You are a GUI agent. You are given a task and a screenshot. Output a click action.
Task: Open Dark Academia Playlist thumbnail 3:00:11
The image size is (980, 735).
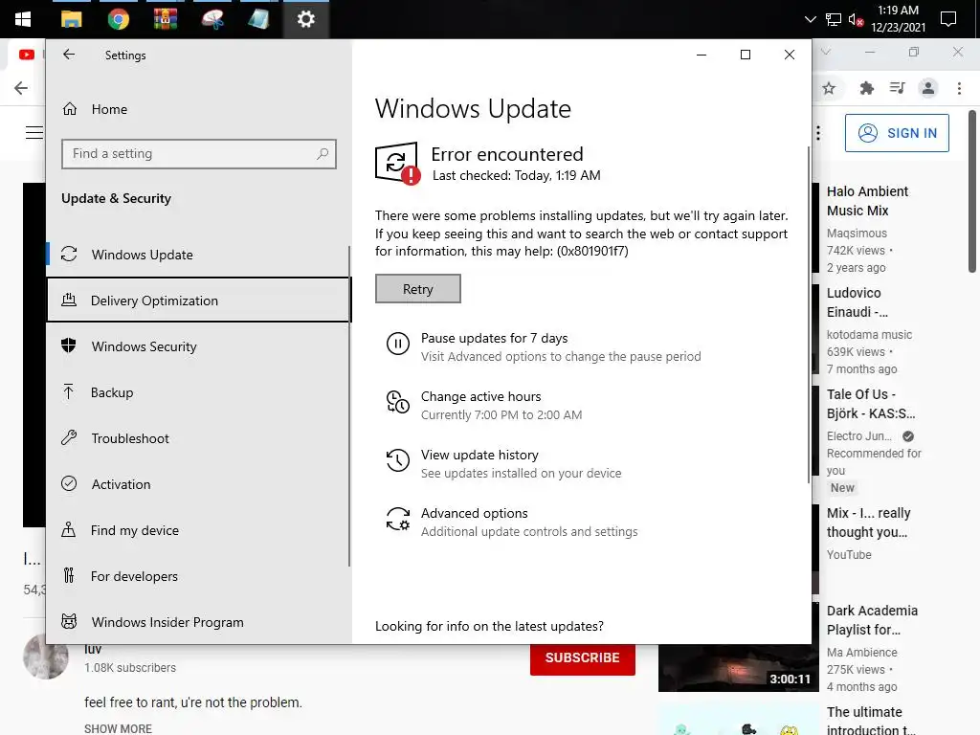[x=739, y=667]
